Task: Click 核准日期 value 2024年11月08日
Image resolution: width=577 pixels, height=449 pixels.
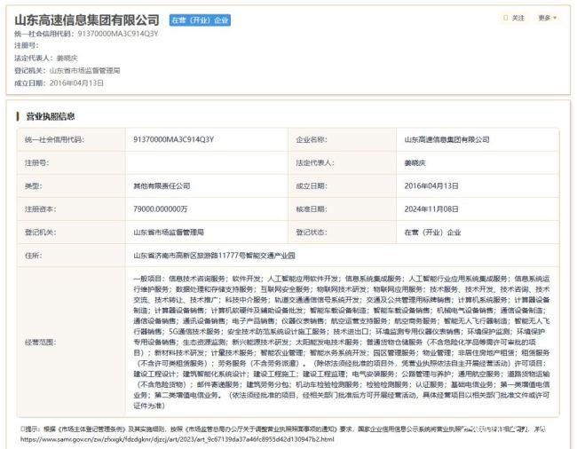Action: click(x=431, y=209)
